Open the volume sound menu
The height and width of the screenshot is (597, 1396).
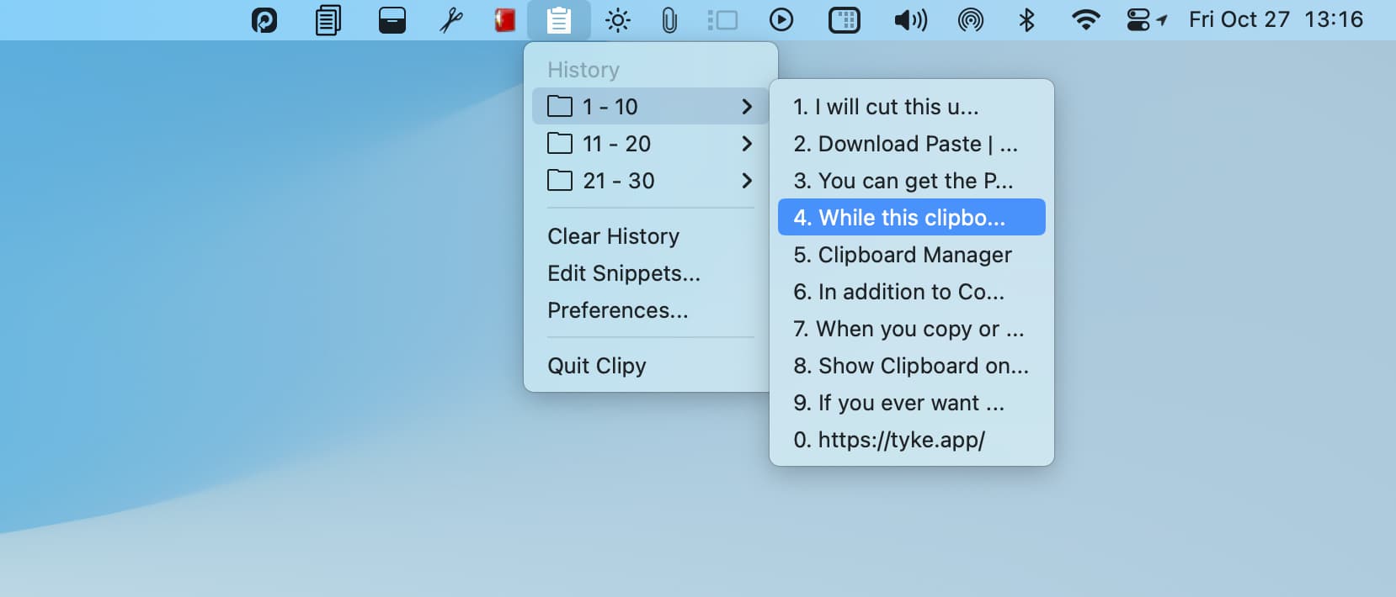pyautogui.click(x=910, y=20)
